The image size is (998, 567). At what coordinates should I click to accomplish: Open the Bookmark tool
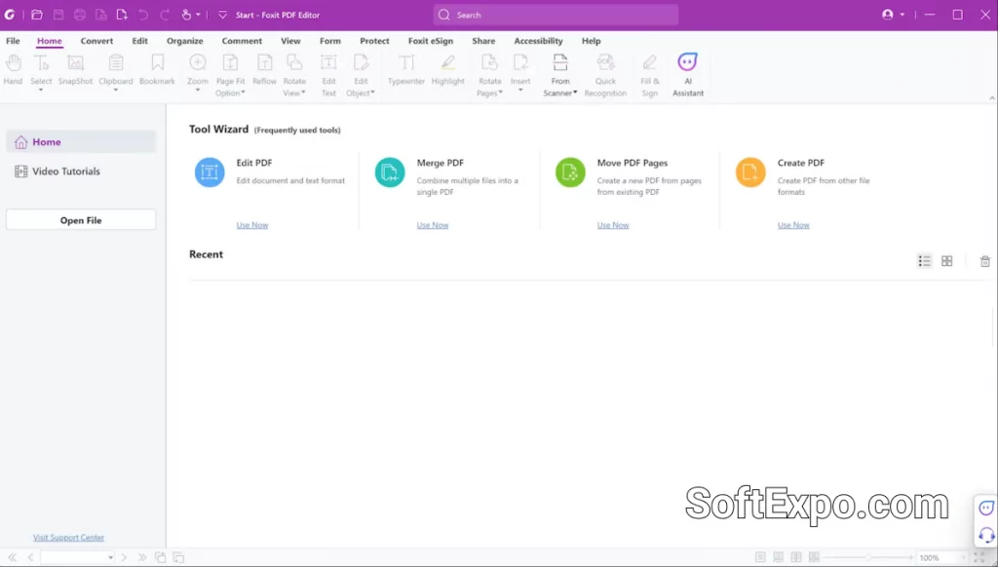pyautogui.click(x=156, y=68)
